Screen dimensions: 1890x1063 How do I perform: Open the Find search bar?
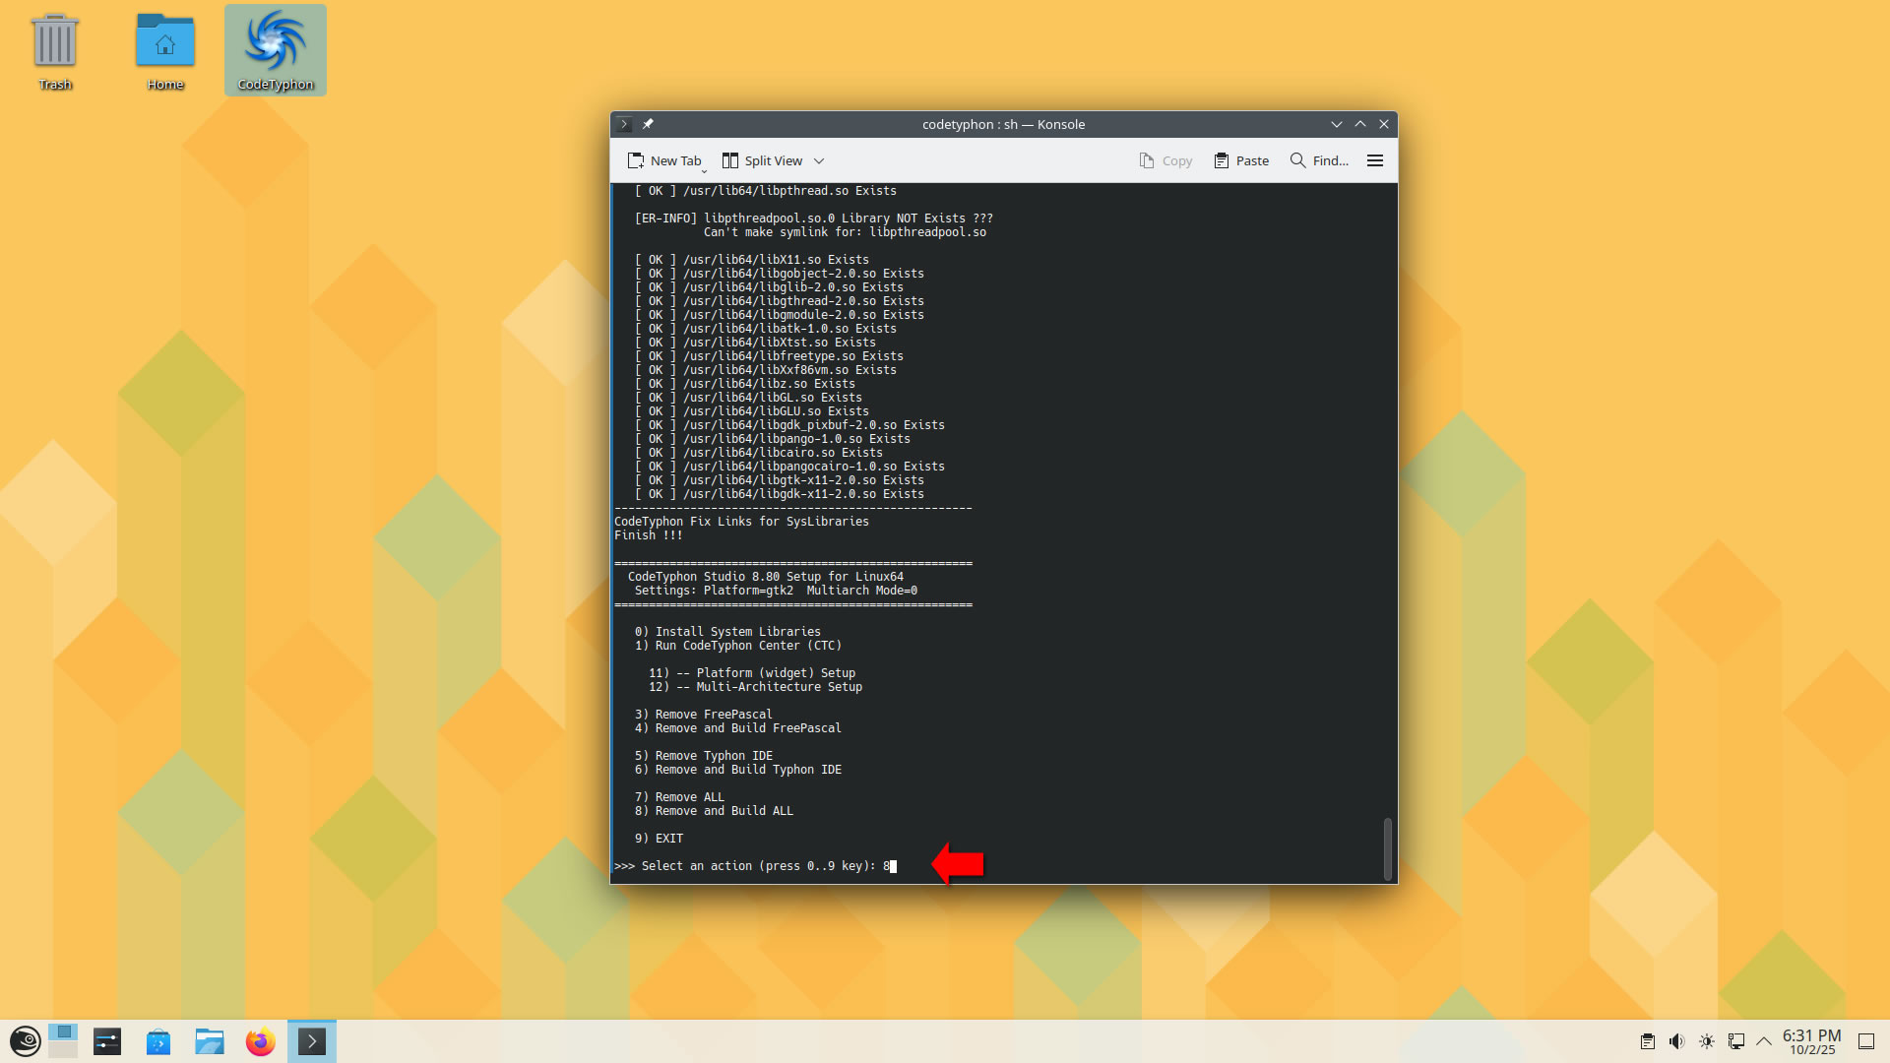point(1319,160)
